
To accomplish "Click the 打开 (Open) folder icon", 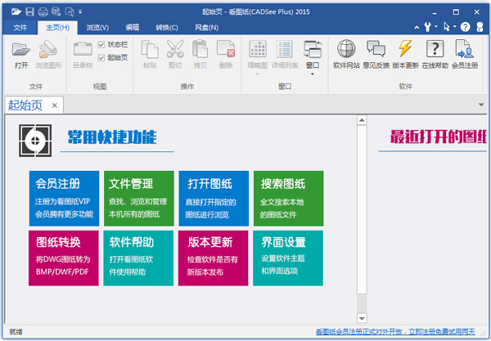I will pos(20,53).
